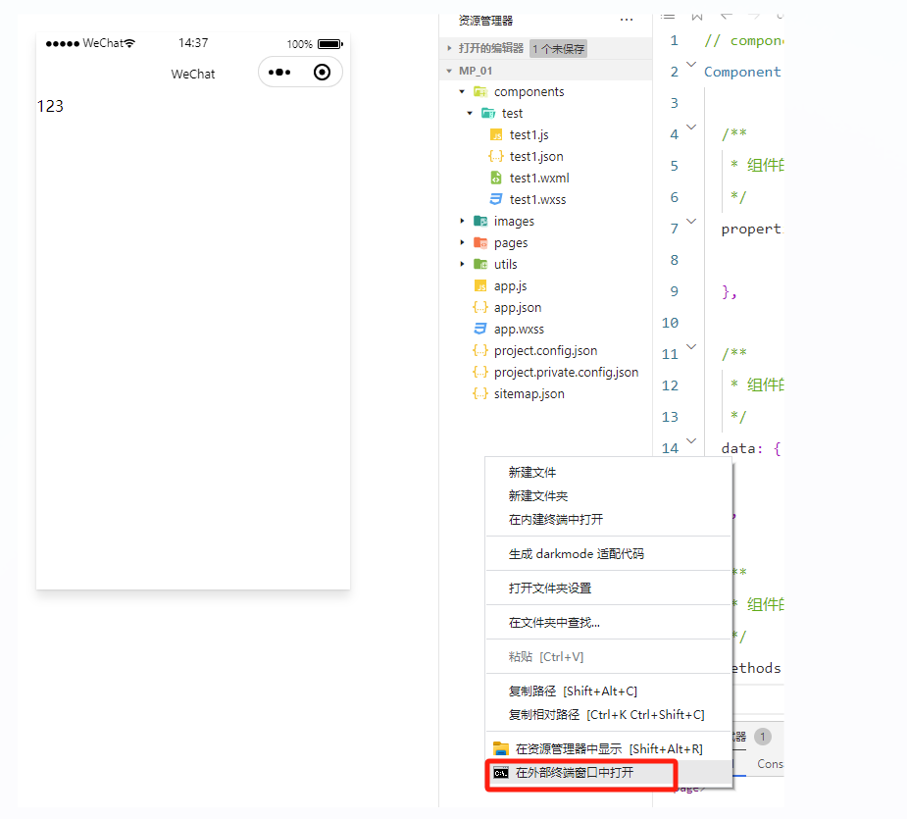The image size is (907, 819).
Task: Click the app.wxss stylesheet icon
Action: point(480,329)
